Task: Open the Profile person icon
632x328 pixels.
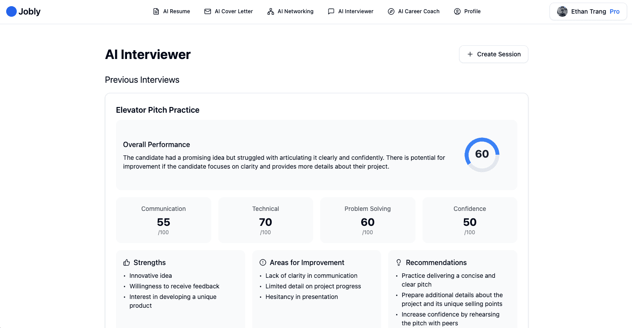Action: [x=456, y=11]
